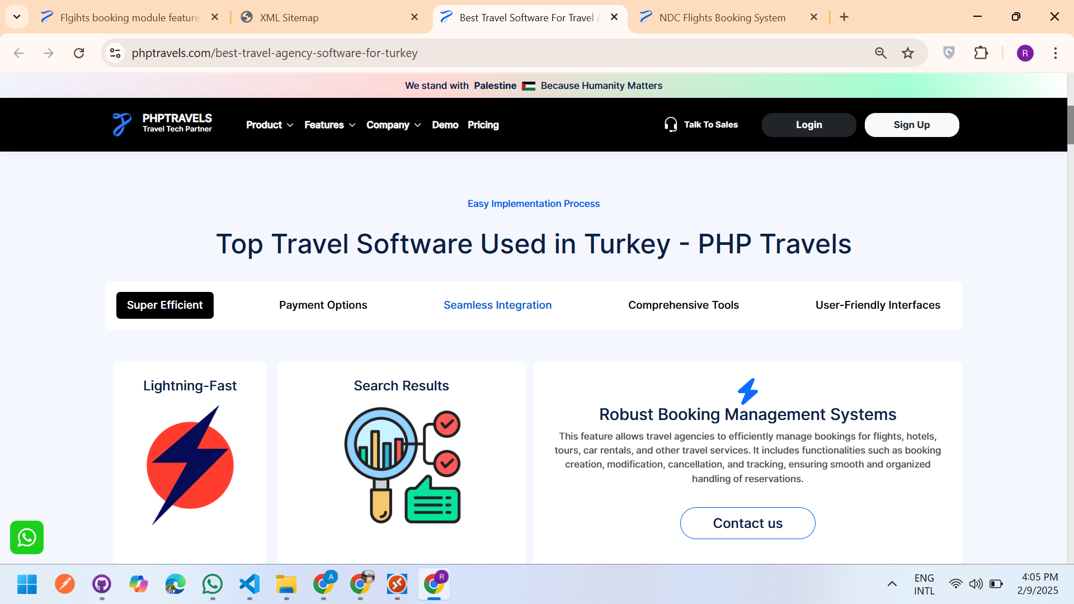
Task: Click Talk To Sales headset link
Action: (x=701, y=124)
